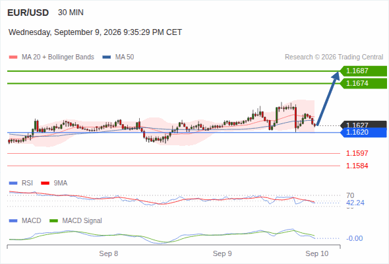Click the EUR/USD pair title

(28, 13)
